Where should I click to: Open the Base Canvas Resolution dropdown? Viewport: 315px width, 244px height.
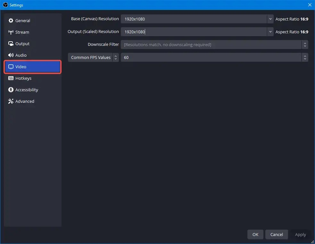270,19
